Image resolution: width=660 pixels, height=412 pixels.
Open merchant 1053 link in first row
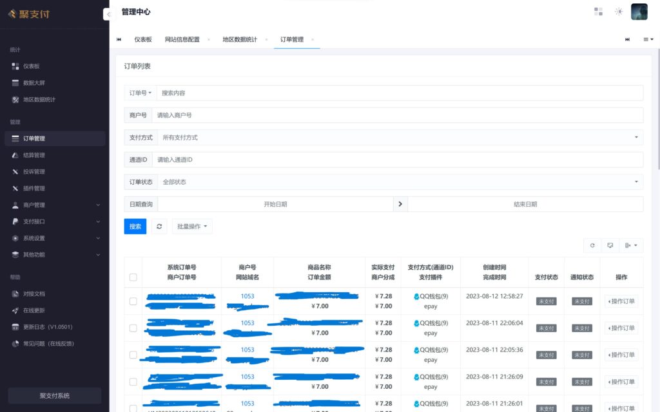[x=247, y=295]
